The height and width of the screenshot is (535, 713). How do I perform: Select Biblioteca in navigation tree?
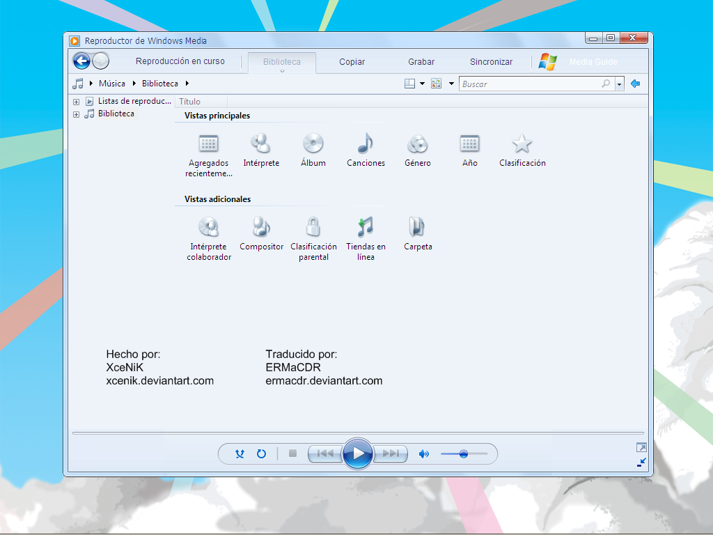(x=116, y=114)
